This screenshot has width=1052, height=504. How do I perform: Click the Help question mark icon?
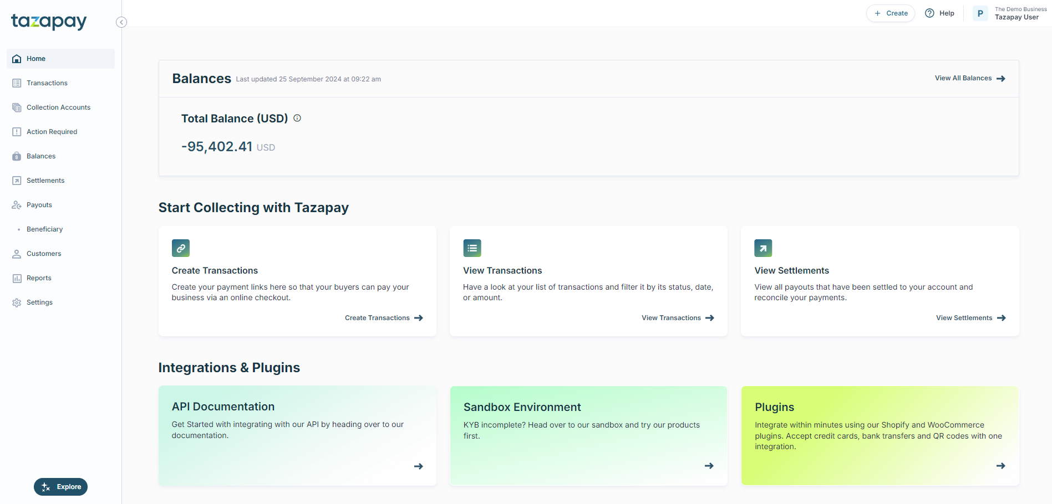929,13
